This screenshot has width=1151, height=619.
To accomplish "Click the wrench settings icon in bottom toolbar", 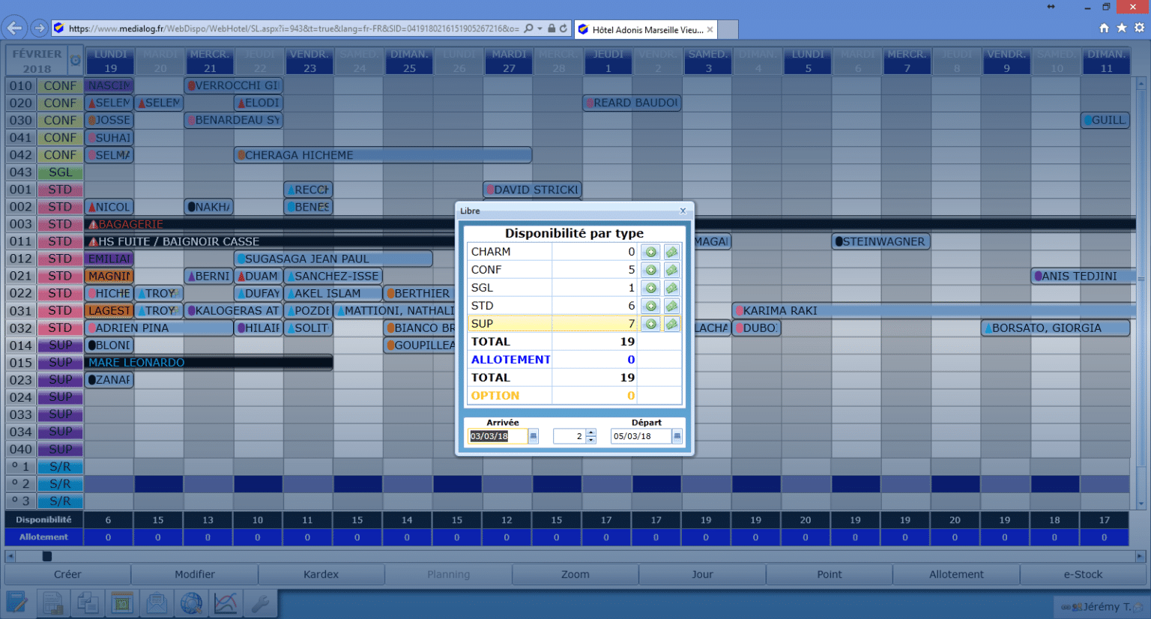I will [260, 603].
